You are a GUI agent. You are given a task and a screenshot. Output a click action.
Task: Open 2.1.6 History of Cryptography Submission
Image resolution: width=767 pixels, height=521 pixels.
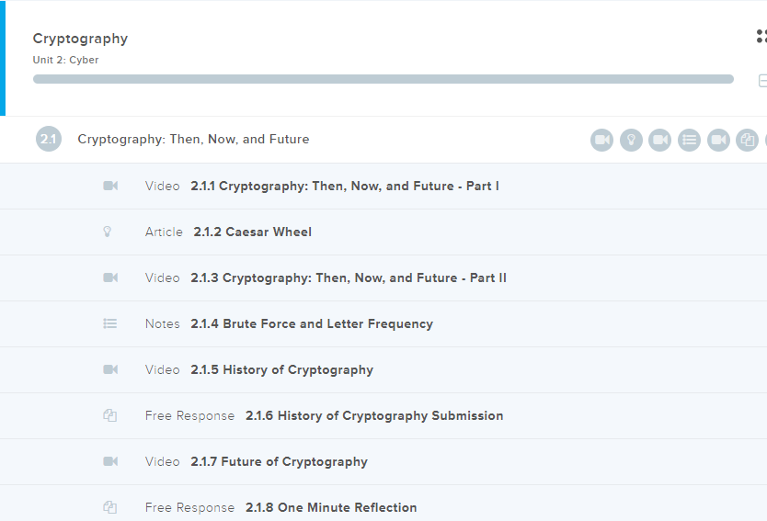(x=374, y=415)
